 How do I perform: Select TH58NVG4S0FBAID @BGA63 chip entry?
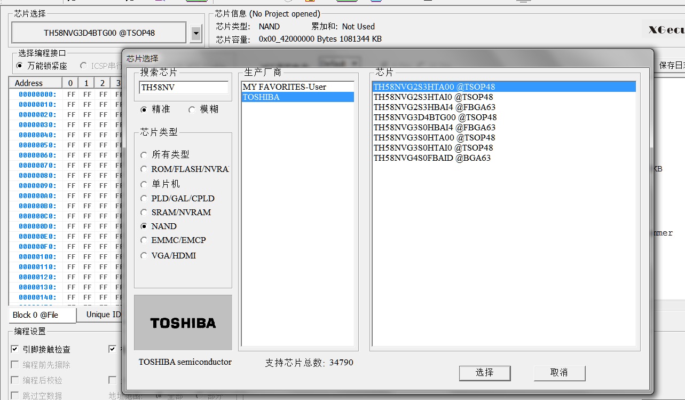point(431,158)
